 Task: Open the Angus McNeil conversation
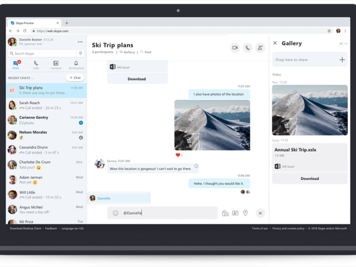pos(46,210)
